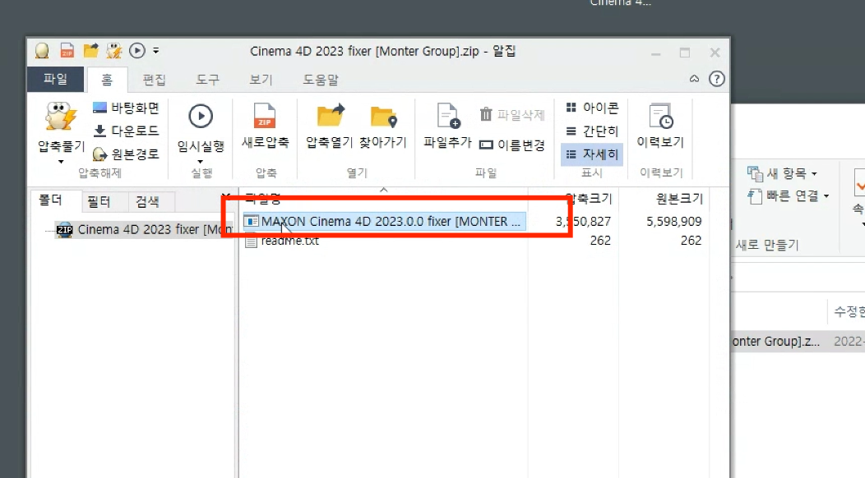Switch to the 도움말 ribbon tab
865x478 pixels.
[321, 80]
